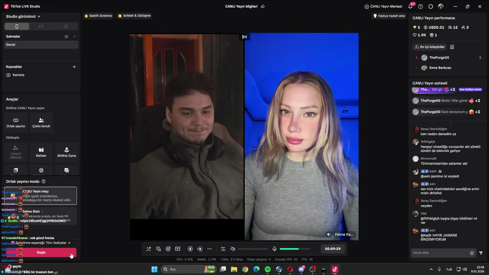Select the CANLI Yayın maçı card
Viewport: 489px width, 275px height.
[x=40, y=196]
